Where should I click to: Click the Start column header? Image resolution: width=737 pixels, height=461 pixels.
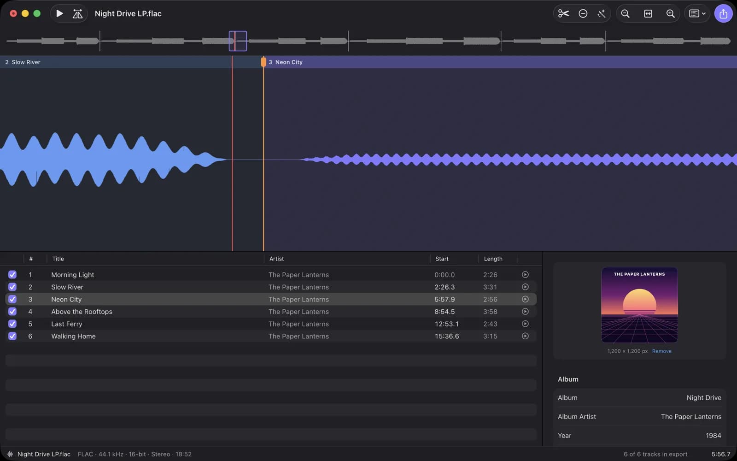(442, 259)
